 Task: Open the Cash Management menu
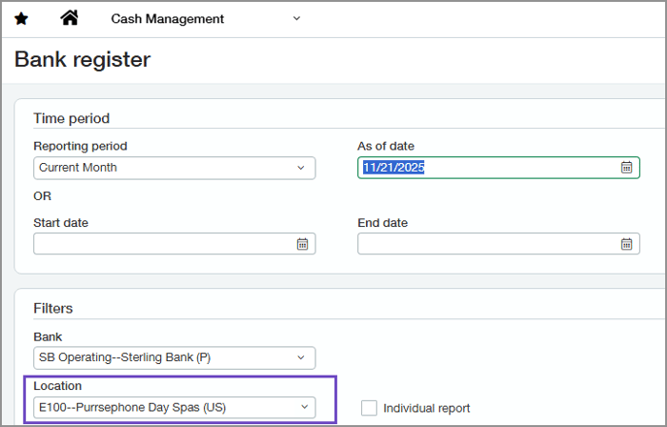pos(168,19)
